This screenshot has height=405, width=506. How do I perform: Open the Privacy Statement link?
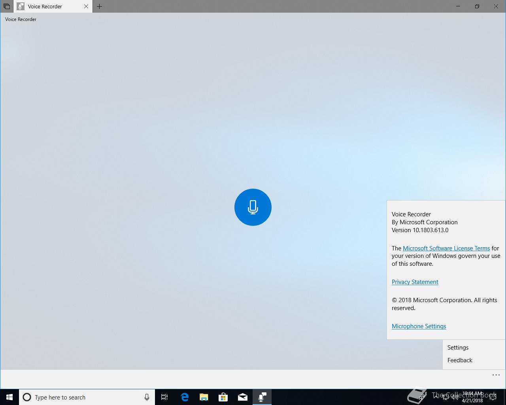[x=415, y=282]
